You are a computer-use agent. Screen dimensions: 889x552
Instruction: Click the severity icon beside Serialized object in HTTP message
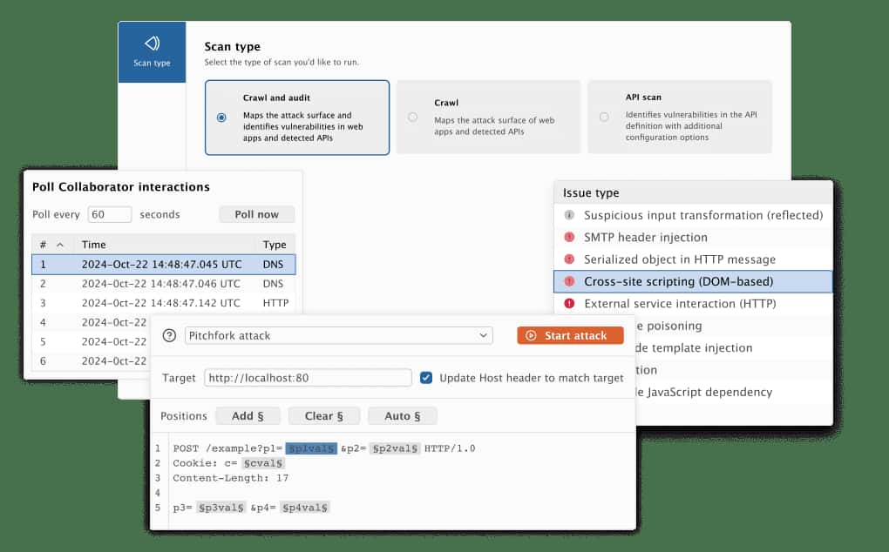pyautogui.click(x=567, y=259)
